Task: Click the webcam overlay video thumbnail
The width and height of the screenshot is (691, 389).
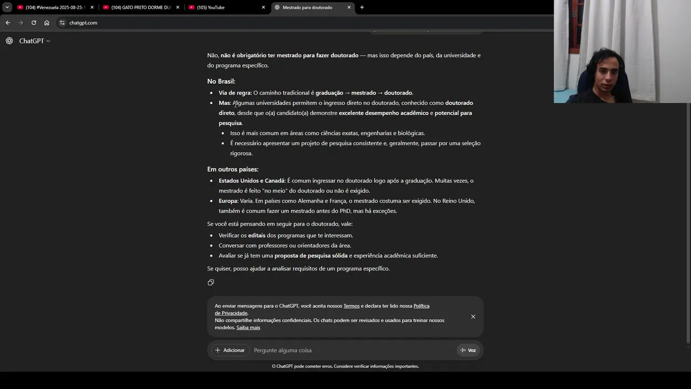Action: point(622,51)
